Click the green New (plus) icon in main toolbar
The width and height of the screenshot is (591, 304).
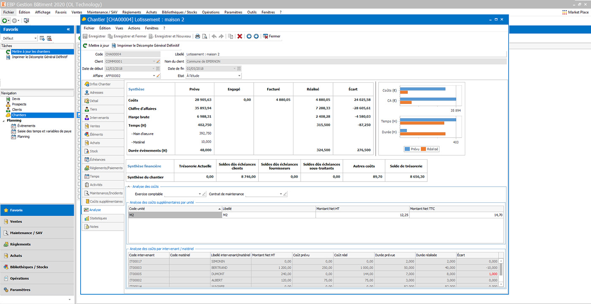4,20
